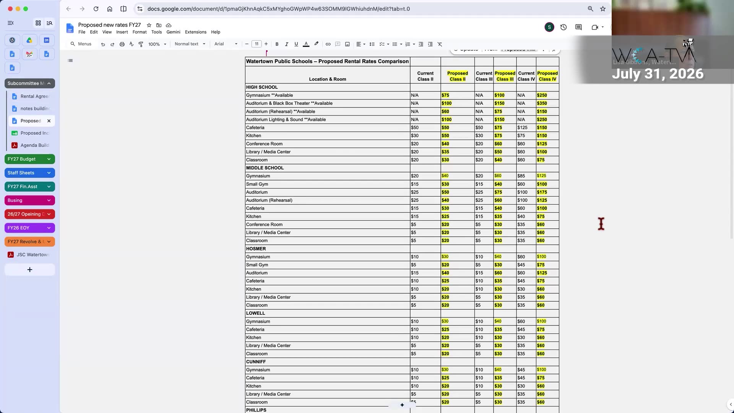Open version history clock icon
This screenshot has width=734, height=413.
point(563,27)
